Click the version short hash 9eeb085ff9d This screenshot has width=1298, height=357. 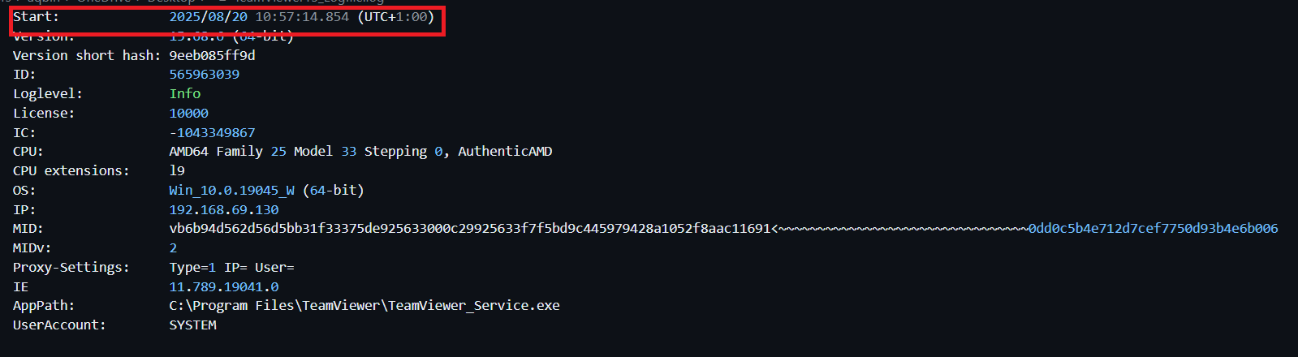[x=212, y=55]
